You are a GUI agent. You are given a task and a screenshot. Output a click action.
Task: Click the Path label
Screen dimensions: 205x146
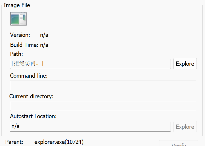16,54
